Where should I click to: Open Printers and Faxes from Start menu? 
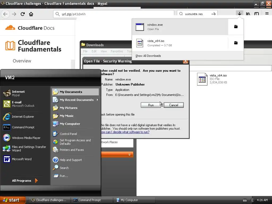[75, 150]
